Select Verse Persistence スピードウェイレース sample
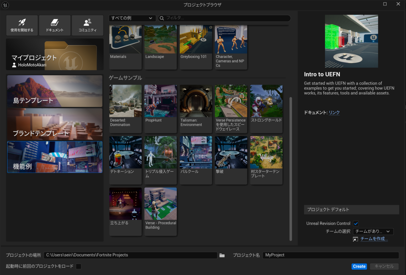The image size is (406, 275). [x=231, y=109]
